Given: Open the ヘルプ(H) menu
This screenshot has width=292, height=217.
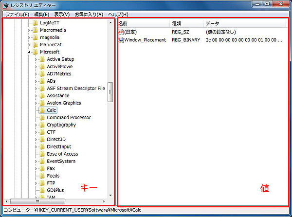Looking at the screenshot, I should [x=118, y=15].
